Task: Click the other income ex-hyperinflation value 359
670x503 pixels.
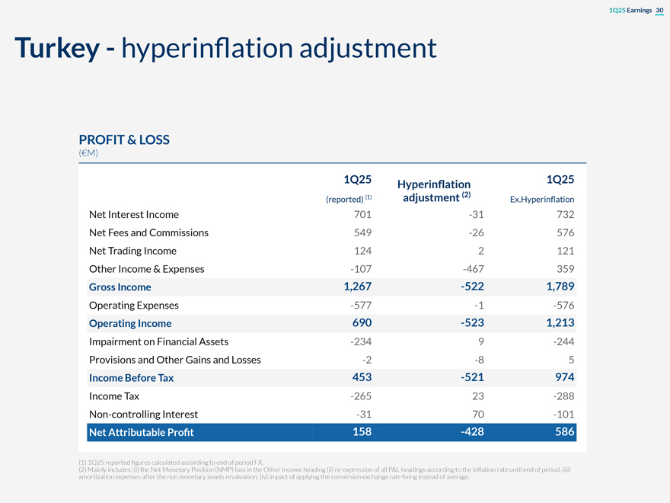Action: tap(565, 269)
